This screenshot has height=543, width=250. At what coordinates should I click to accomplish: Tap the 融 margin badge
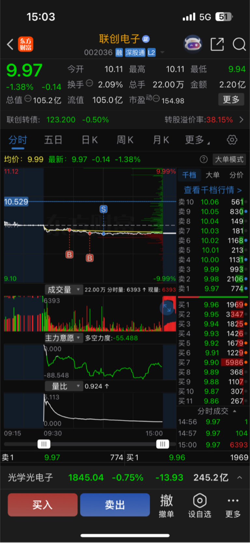tap(119, 53)
